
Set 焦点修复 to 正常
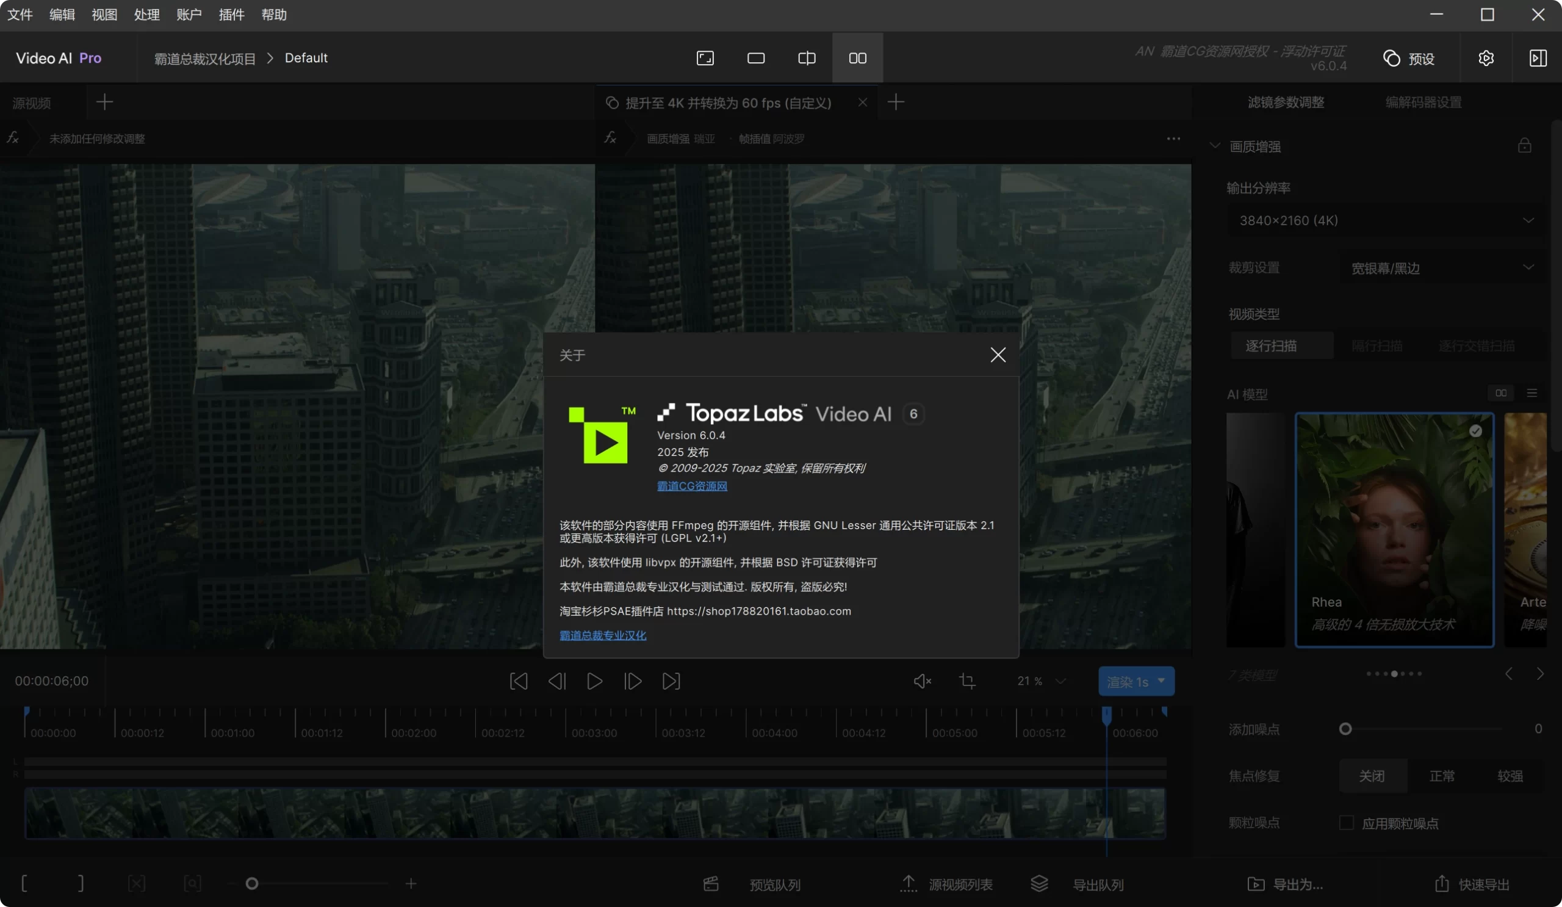[1442, 776]
